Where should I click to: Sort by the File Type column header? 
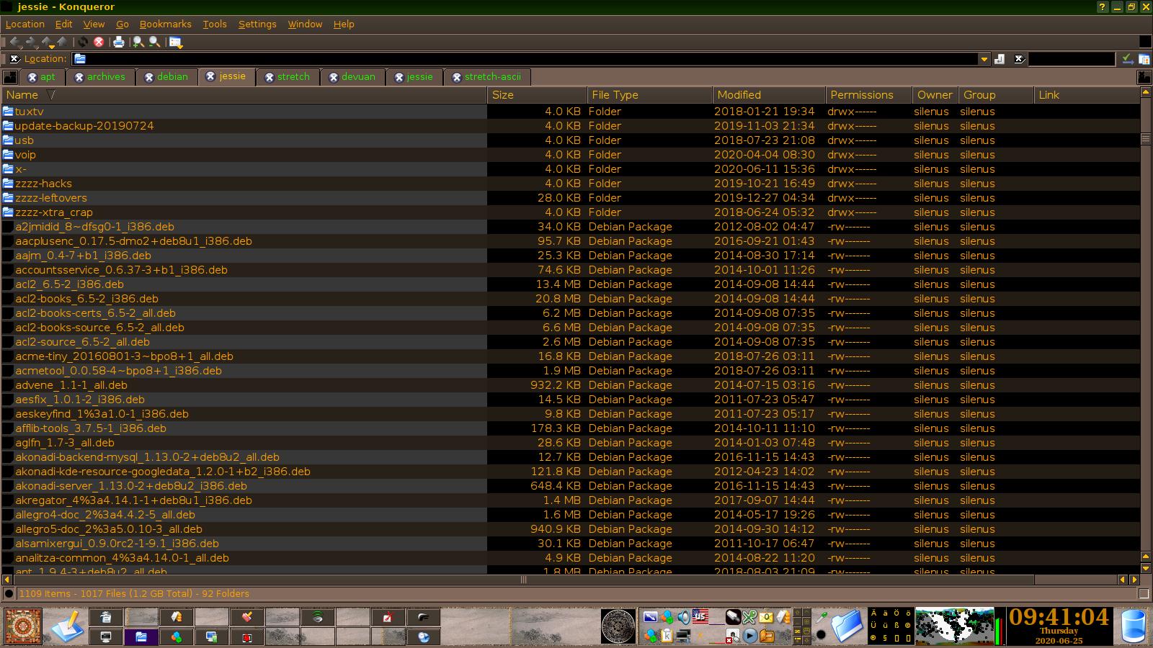(649, 95)
